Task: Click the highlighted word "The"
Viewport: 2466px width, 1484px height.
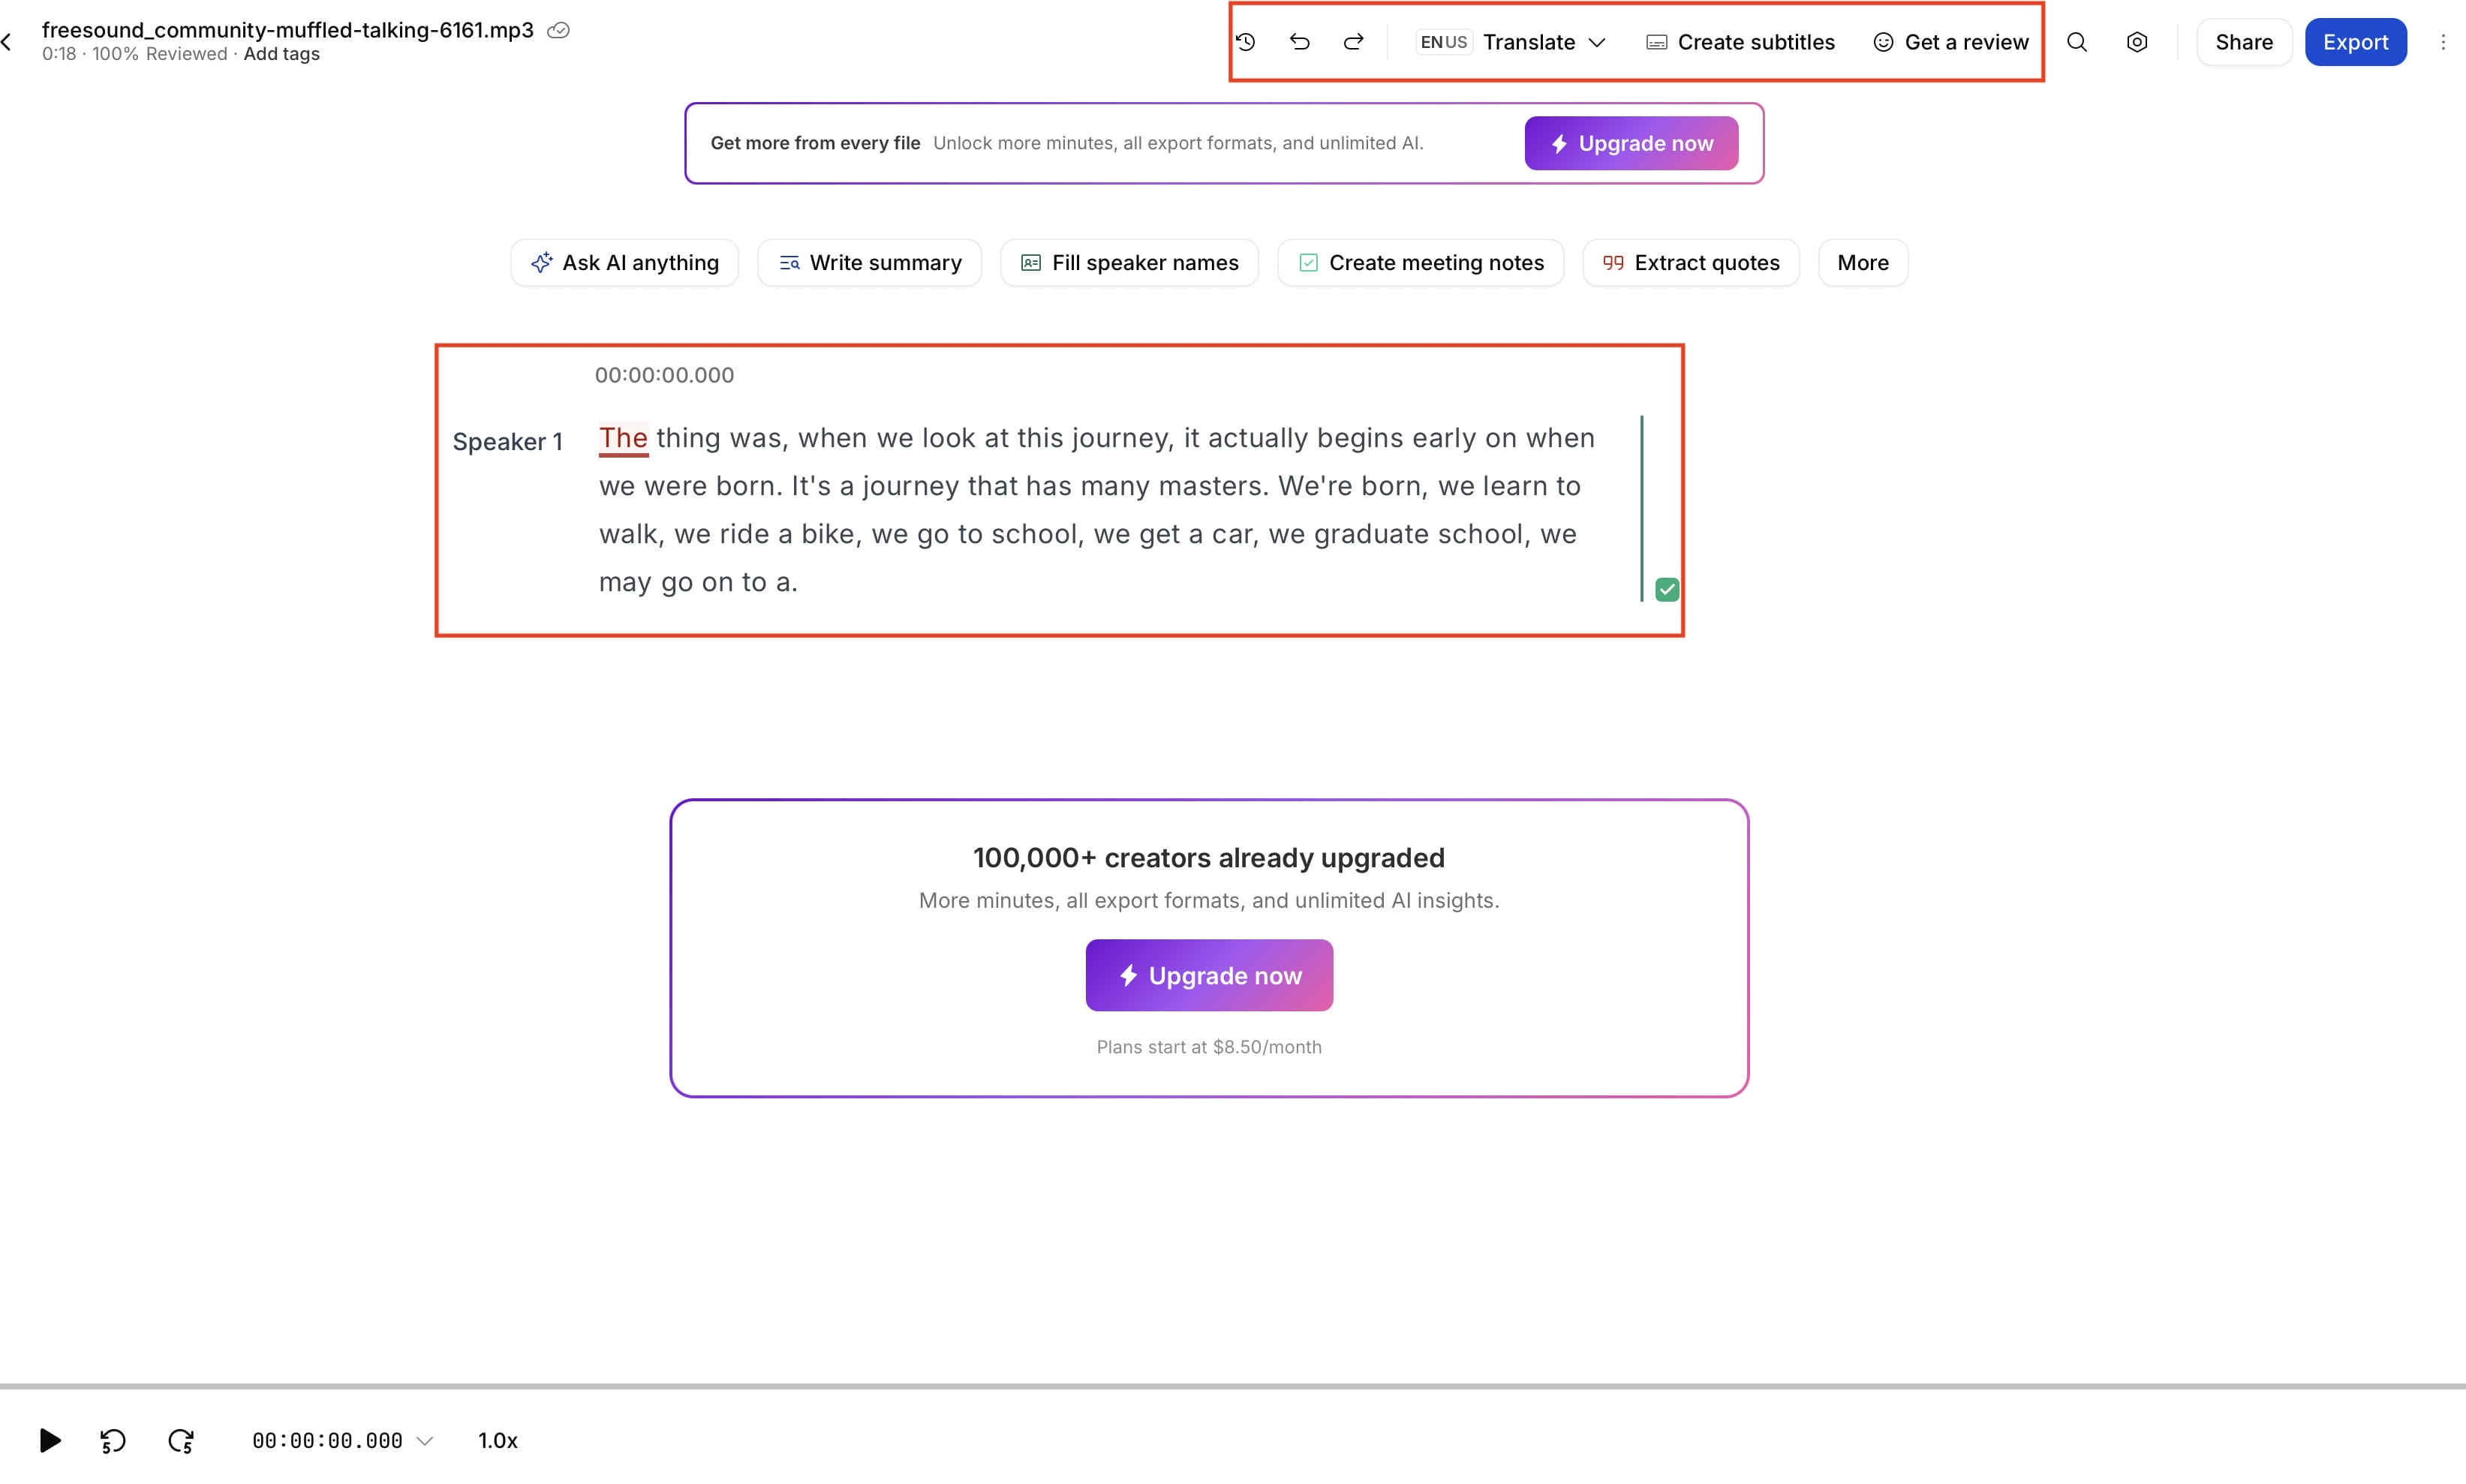Action: click(x=623, y=438)
